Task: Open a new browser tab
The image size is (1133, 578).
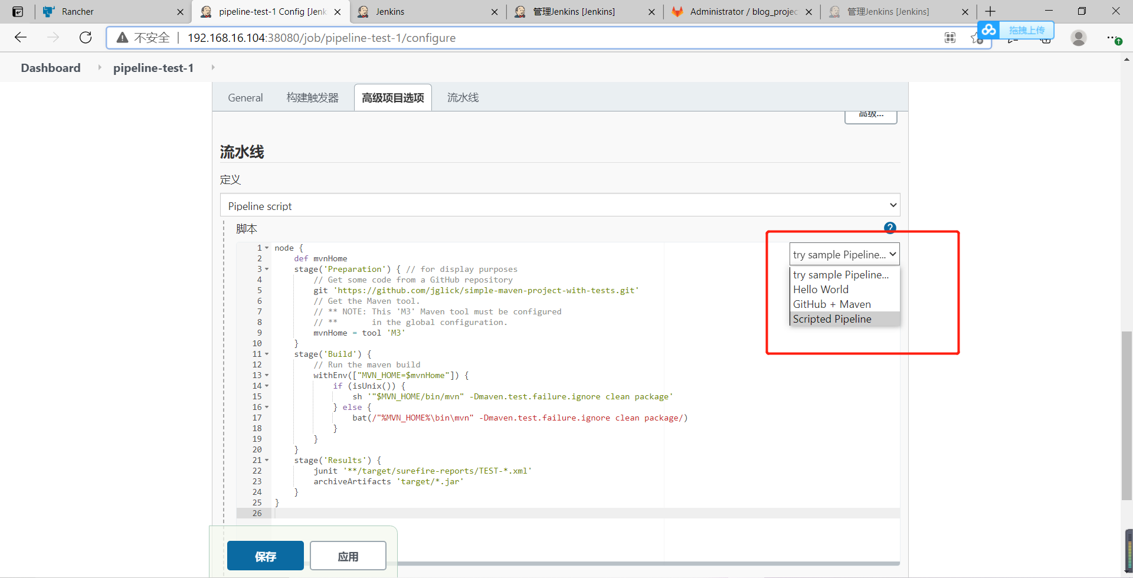Action: pos(990,11)
